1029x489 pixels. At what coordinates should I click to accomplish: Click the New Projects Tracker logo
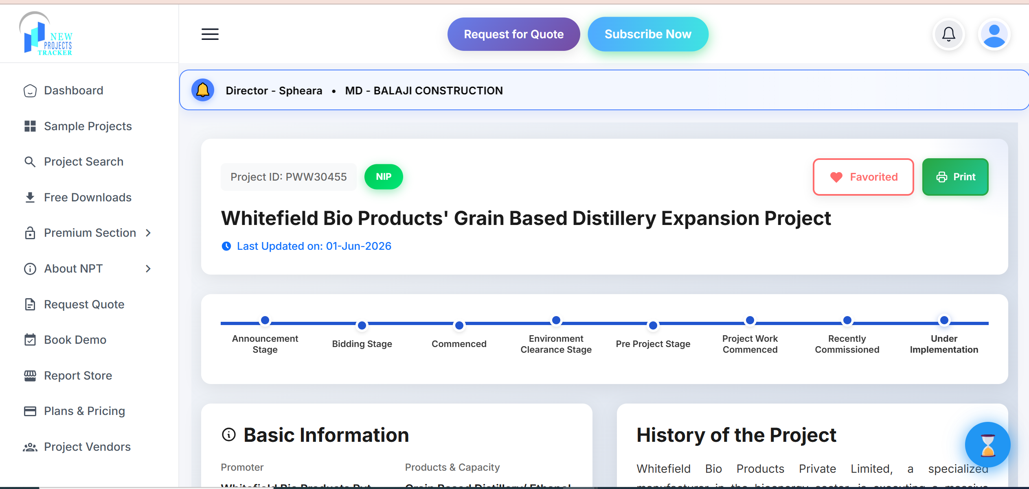click(x=46, y=33)
